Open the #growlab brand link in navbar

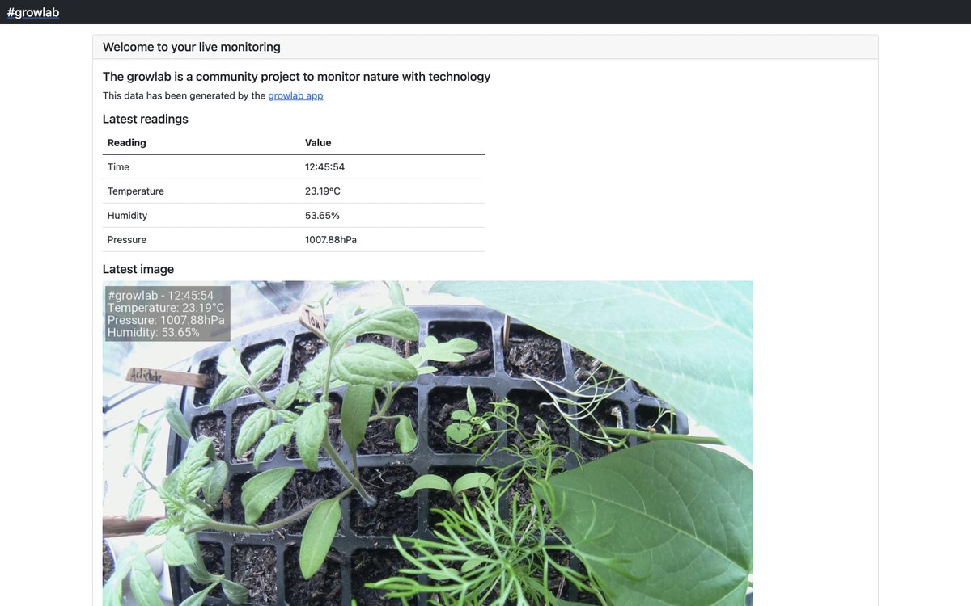[x=33, y=12]
